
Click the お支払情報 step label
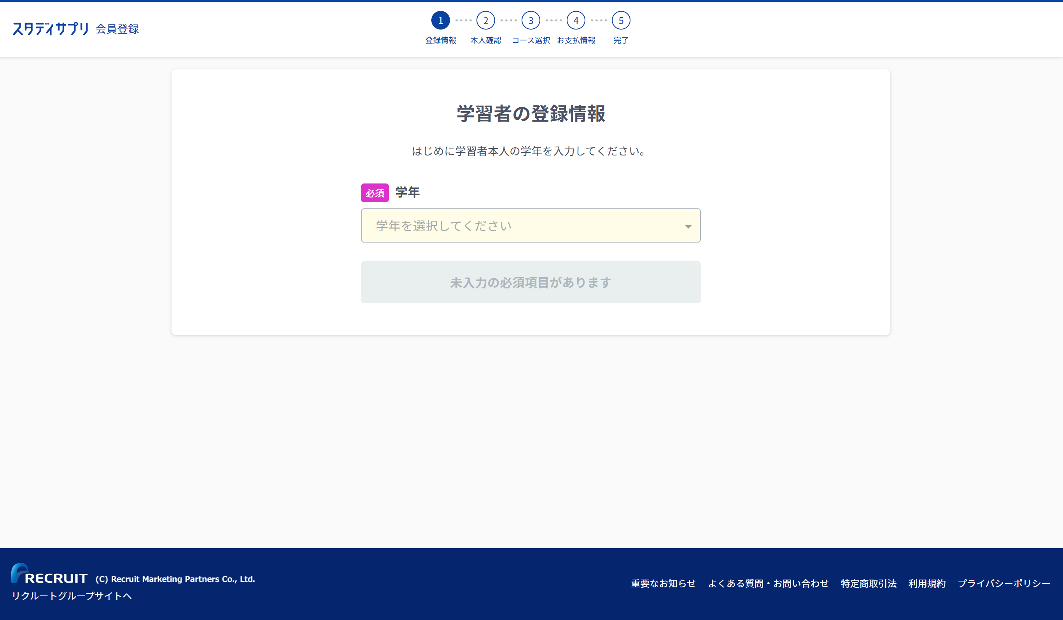tap(576, 40)
